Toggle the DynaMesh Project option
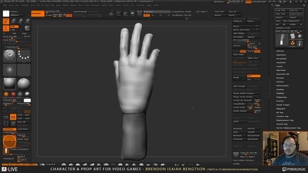 pos(69,15)
